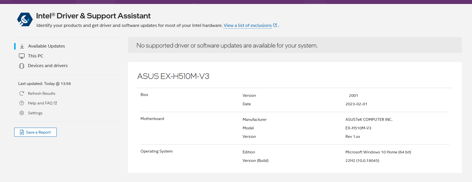This screenshot has width=472, height=182.
Task: Click the Motherboard Version field label
Action: coord(249,136)
